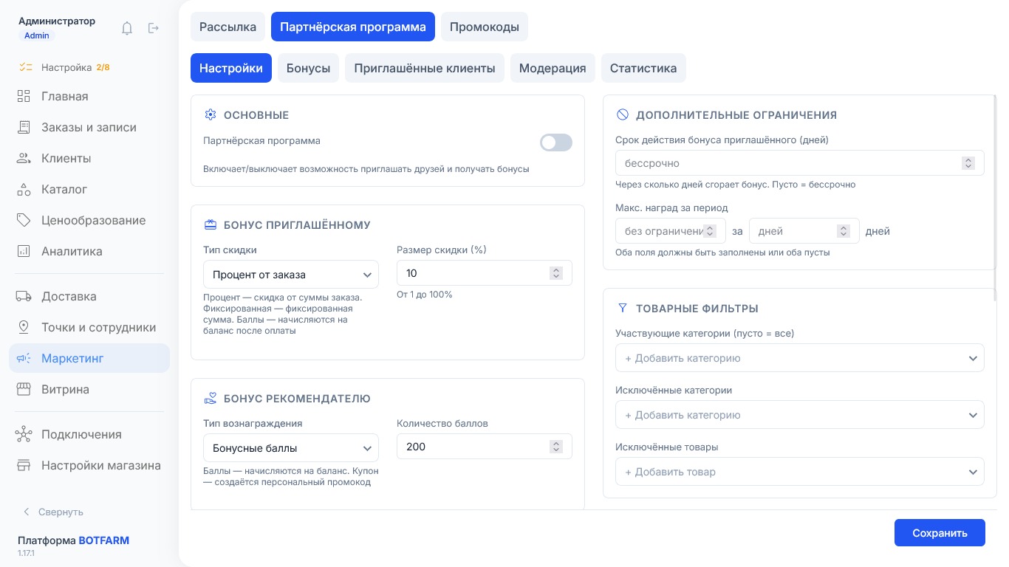Select the Партнёрская программа tab
1009x567 pixels.
click(353, 27)
